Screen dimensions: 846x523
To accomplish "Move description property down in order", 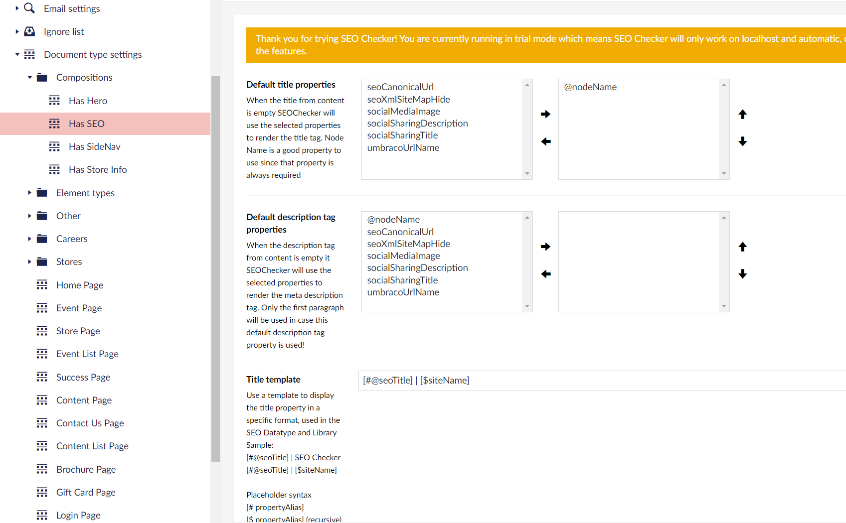I will 743,274.
